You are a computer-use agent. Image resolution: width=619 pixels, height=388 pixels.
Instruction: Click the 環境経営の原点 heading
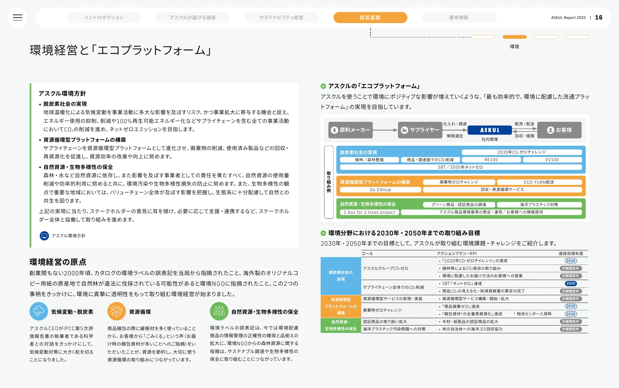(58, 262)
